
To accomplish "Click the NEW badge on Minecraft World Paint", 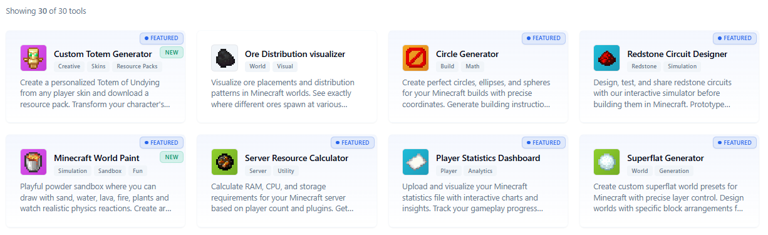I will [172, 157].
